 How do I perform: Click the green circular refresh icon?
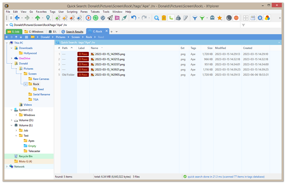(96, 18)
